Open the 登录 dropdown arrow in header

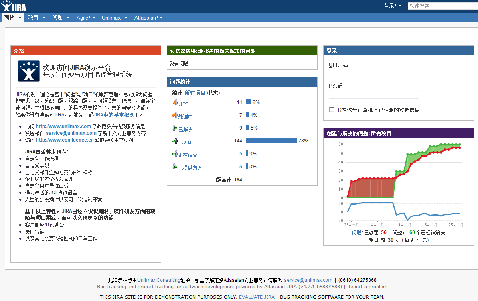tap(399, 6)
